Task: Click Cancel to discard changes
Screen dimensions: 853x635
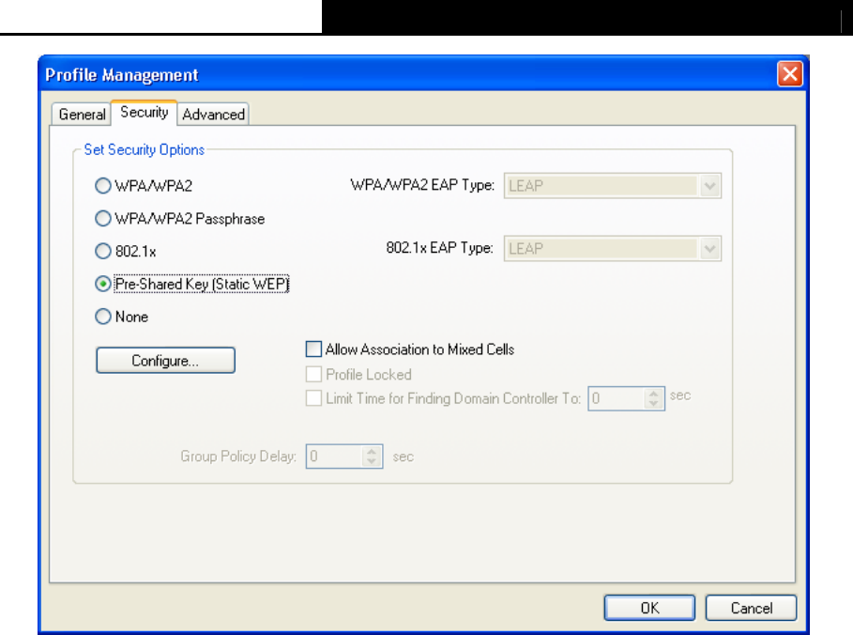Action: pyautogui.click(x=752, y=608)
